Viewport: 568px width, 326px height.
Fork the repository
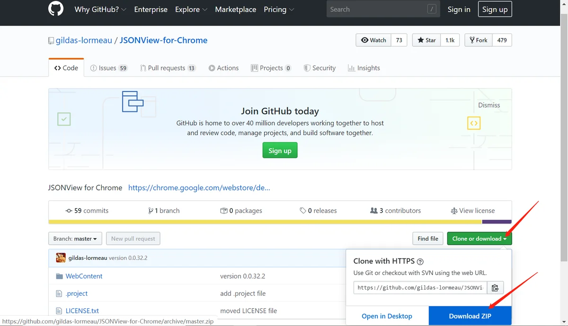(x=479, y=40)
